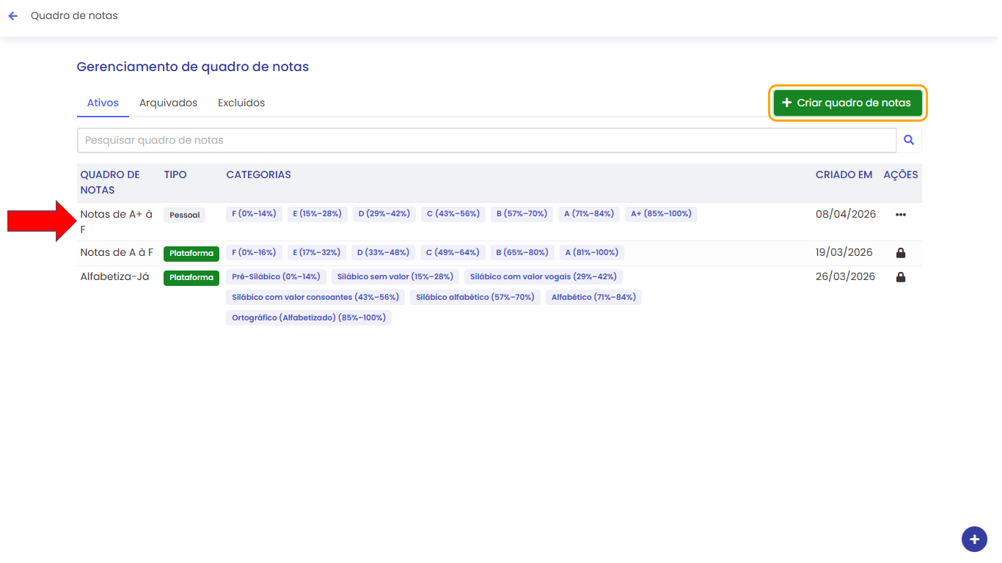Viewport: 1002px width, 563px height.
Task: Open the Excluídos tab
Action: coord(241,103)
